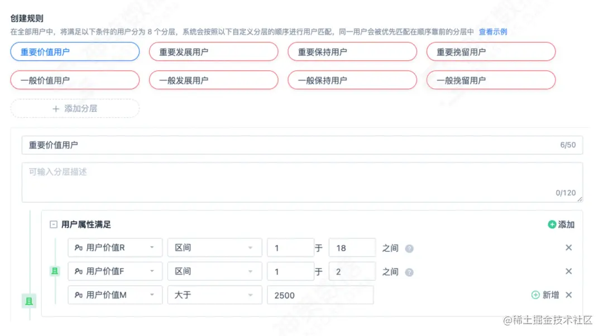Remove the 用户价值F condition row

coord(568,271)
